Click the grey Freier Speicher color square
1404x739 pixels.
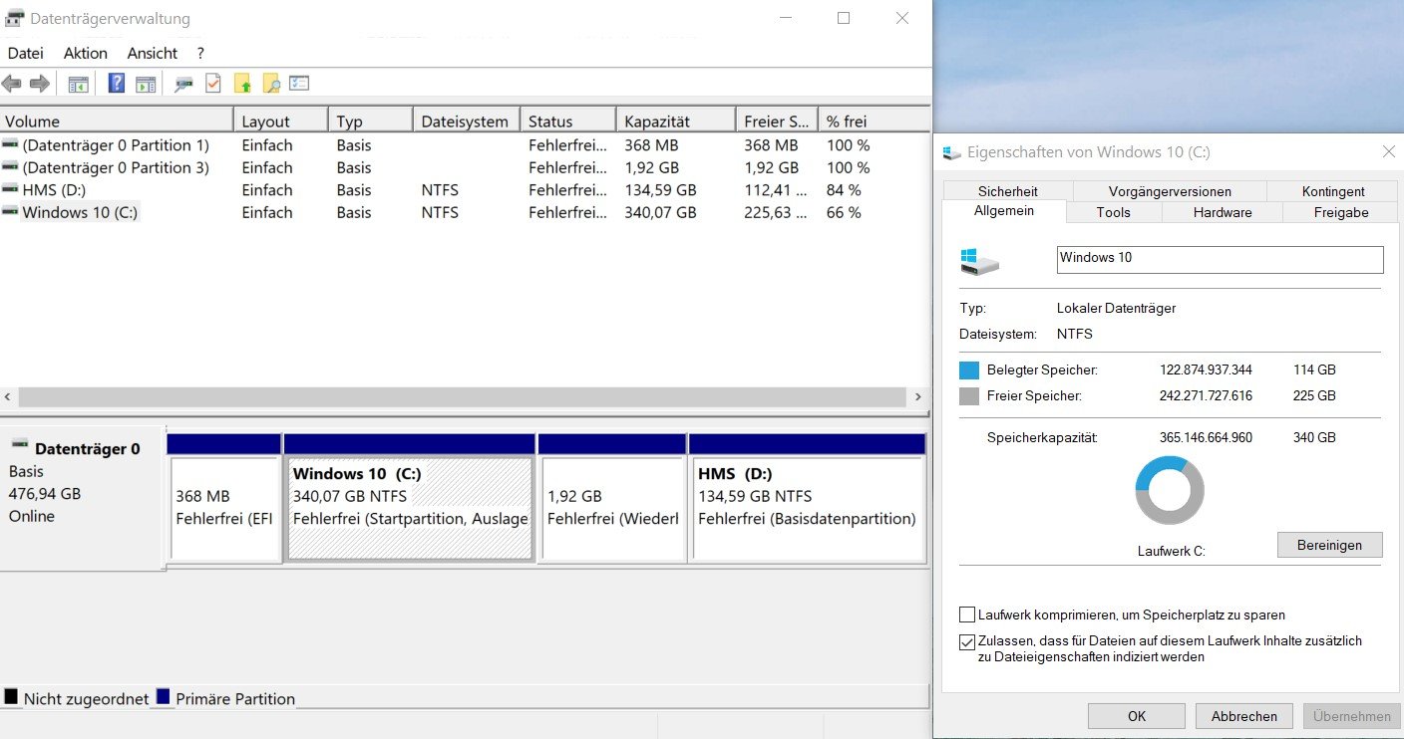pyautogui.click(x=968, y=396)
